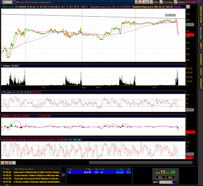The image size is (203, 186).
Task: Click the SELL button
Action: pos(160,177)
